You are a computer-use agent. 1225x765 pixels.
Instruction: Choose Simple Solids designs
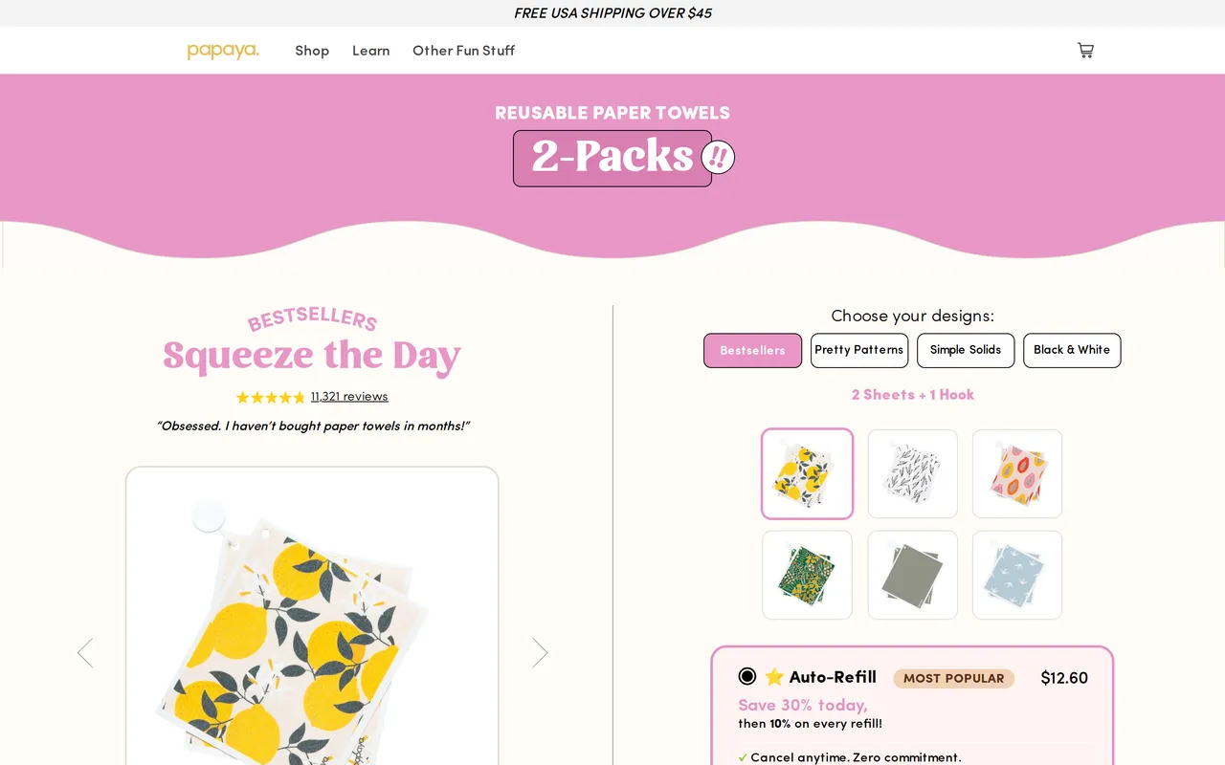pos(966,350)
